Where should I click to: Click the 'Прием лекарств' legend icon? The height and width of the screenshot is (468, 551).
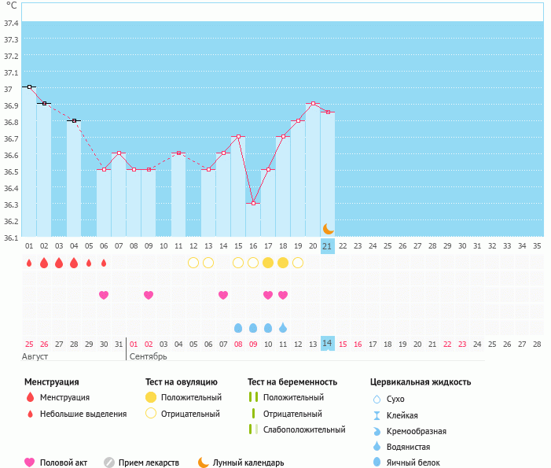109,462
